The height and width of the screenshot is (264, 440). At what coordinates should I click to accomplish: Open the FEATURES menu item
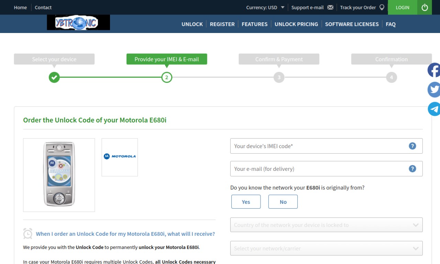tap(254, 24)
